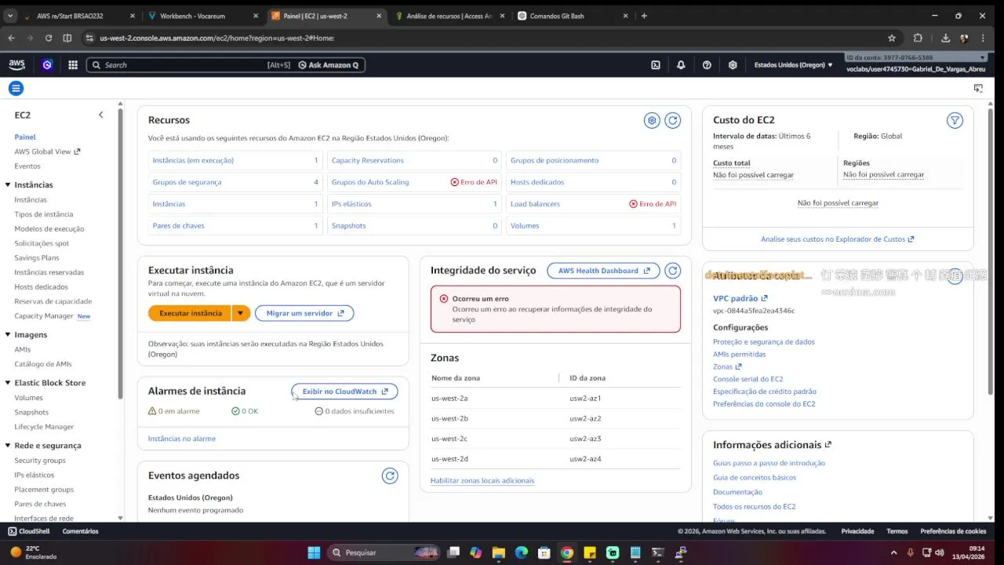This screenshot has width=1004, height=565.
Task: Collapse the Rede e segurança section
Action: (8, 446)
